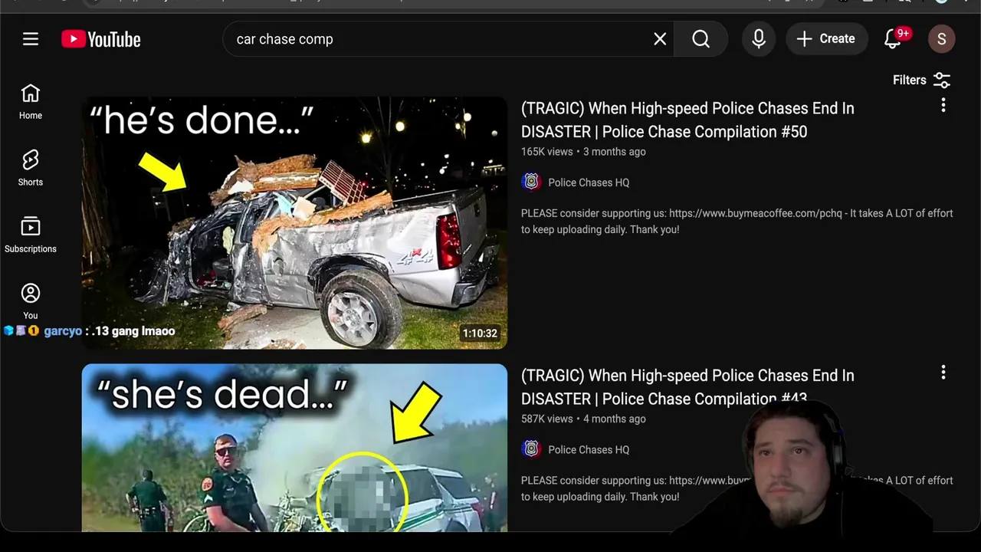Click the description text of Compilation #50
Viewport: 981px width, 552px height.
(737, 221)
